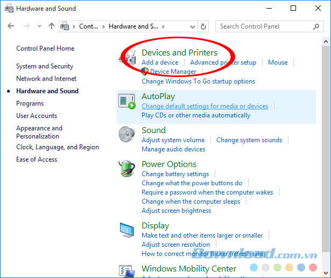Click the Power Options battery icon
The image size is (331, 278).
(126, 168)
